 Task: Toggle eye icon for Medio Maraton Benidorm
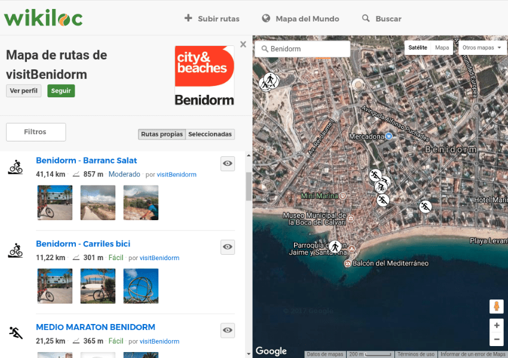[227, 330]
